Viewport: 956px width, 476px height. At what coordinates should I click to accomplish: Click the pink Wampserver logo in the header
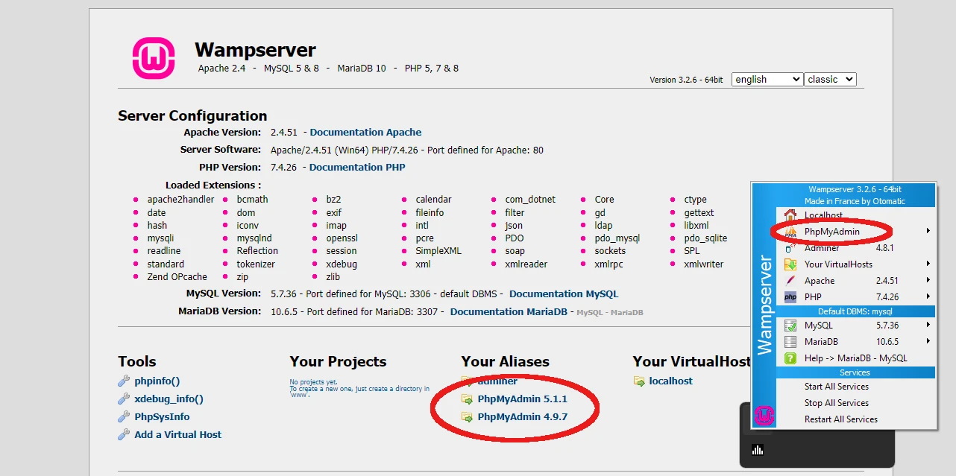(x=154, y=58)
